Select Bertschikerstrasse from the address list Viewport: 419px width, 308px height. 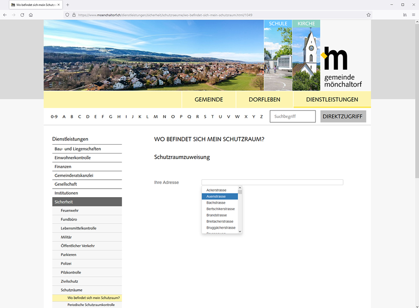pos(220,209)
